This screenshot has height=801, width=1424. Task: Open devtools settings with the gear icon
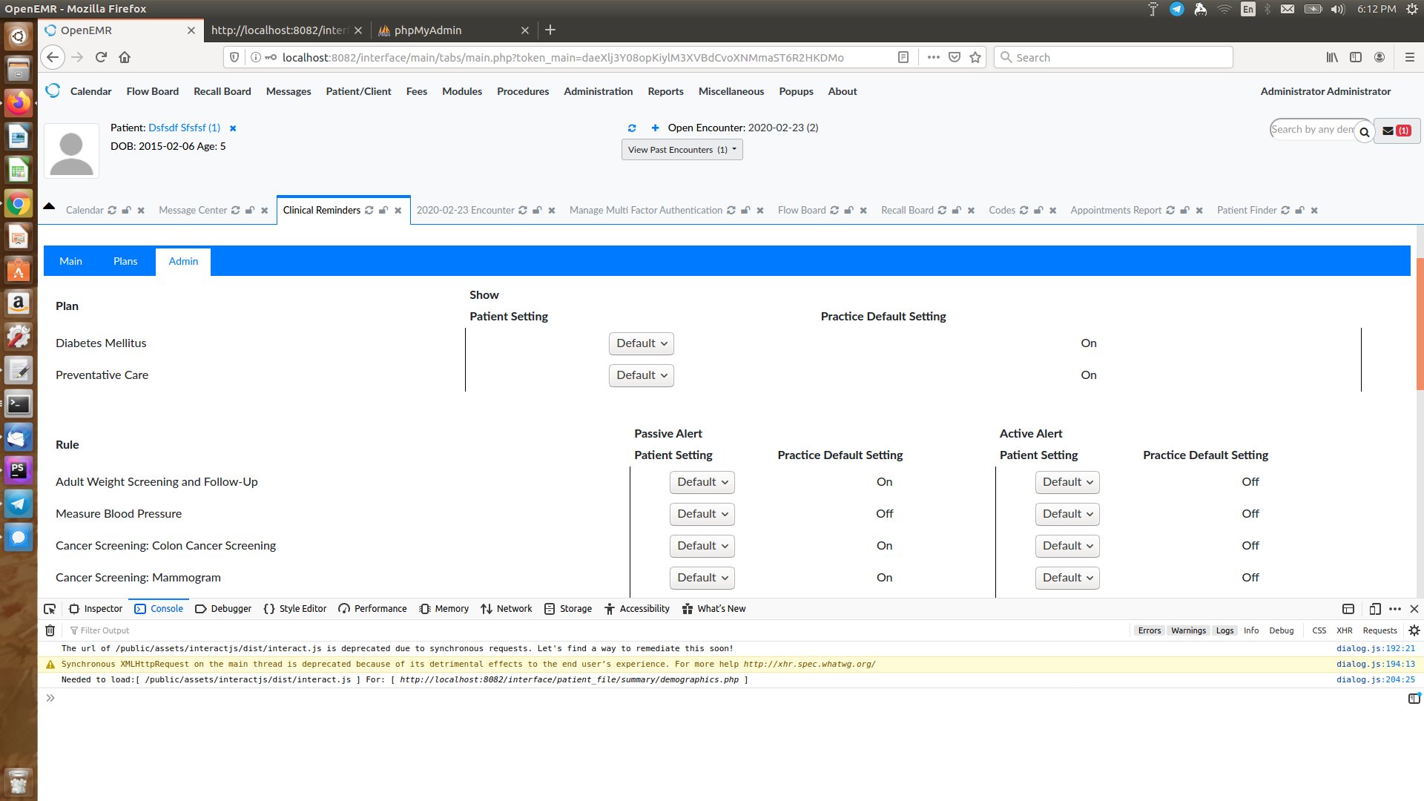point(1414,630)
